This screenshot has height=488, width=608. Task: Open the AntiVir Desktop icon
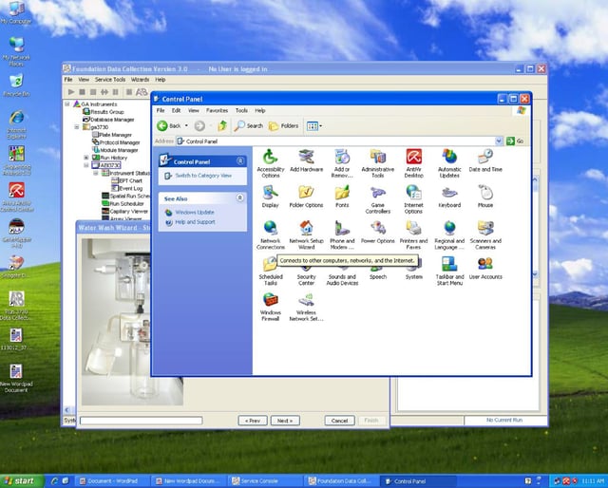point(414,163)
